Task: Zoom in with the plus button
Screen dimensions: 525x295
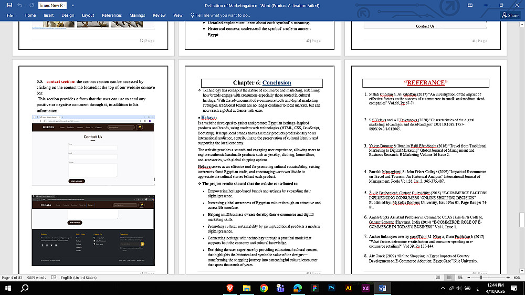Action: tap(508, 278)
